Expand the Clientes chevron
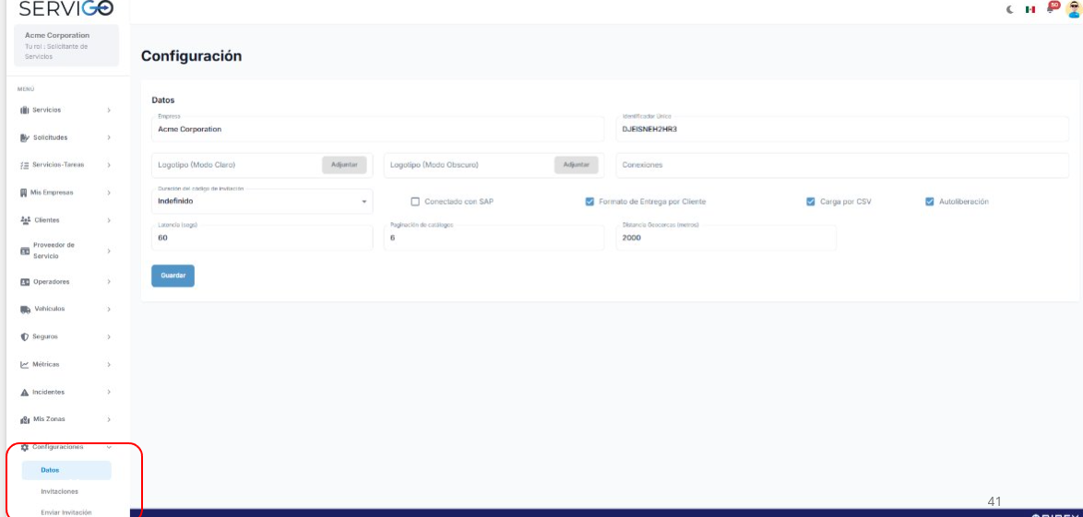 click(x=109, y=220)
